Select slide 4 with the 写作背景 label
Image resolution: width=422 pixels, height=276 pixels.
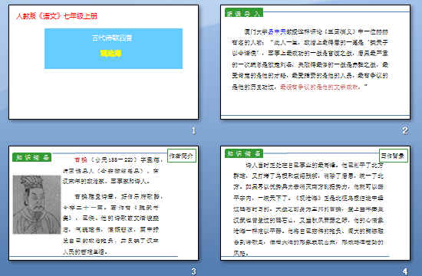click(315, 203)
